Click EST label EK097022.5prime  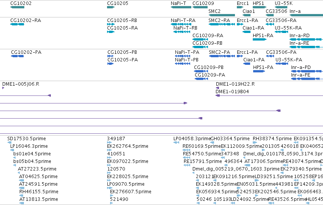click(x=128, y=161)
